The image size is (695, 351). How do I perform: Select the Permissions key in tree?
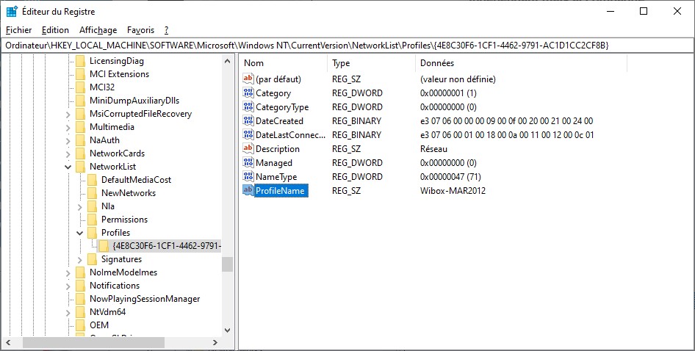[124, 220]
